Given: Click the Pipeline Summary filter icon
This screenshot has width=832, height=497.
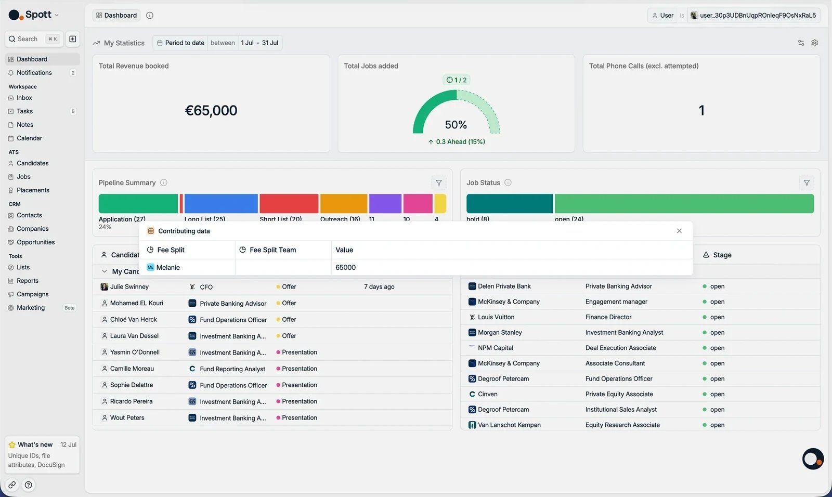Looking at the screenshot, I should point(439,183).
